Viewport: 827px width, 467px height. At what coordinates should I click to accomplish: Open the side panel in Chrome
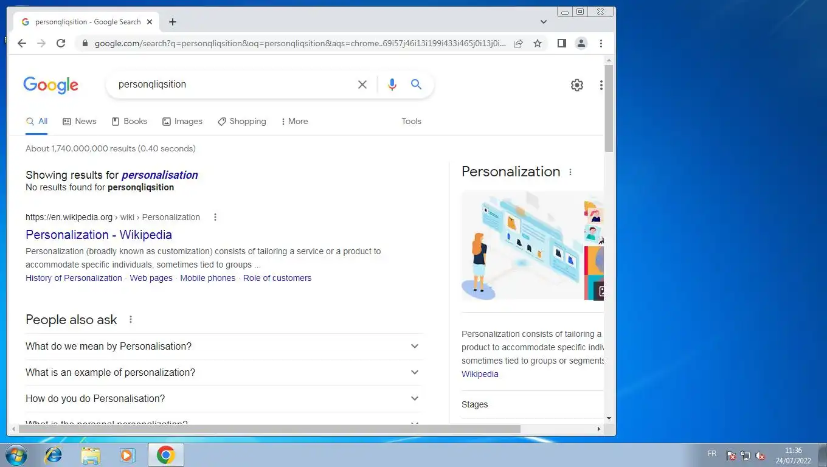pyautogui.click(x=562, y=43)
